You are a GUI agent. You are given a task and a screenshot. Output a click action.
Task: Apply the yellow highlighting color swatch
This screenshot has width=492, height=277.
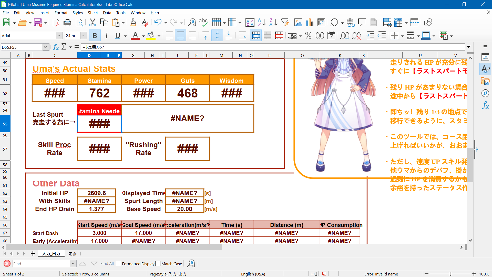coord(151,36)
